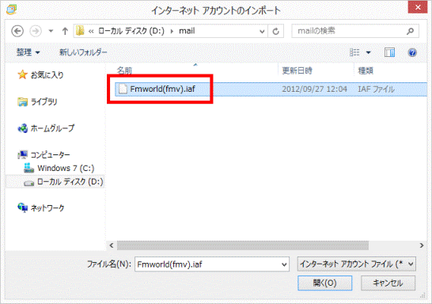Click the Windows 7 (C:) drive icon
The image size is (432, 304).
click(28, 168)
